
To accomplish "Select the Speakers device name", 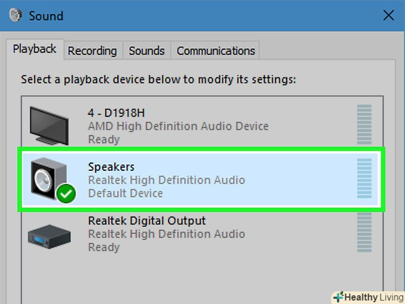I will pyautogui.click(x=111, y=166).
